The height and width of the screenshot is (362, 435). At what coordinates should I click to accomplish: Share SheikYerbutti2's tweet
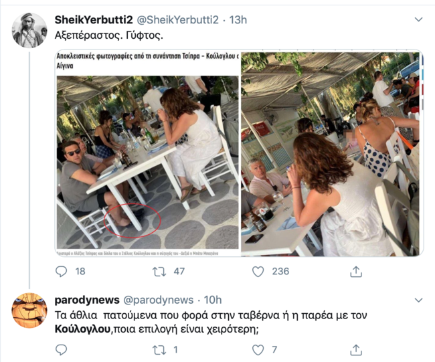pyautogui.click(x=356, y=272)
